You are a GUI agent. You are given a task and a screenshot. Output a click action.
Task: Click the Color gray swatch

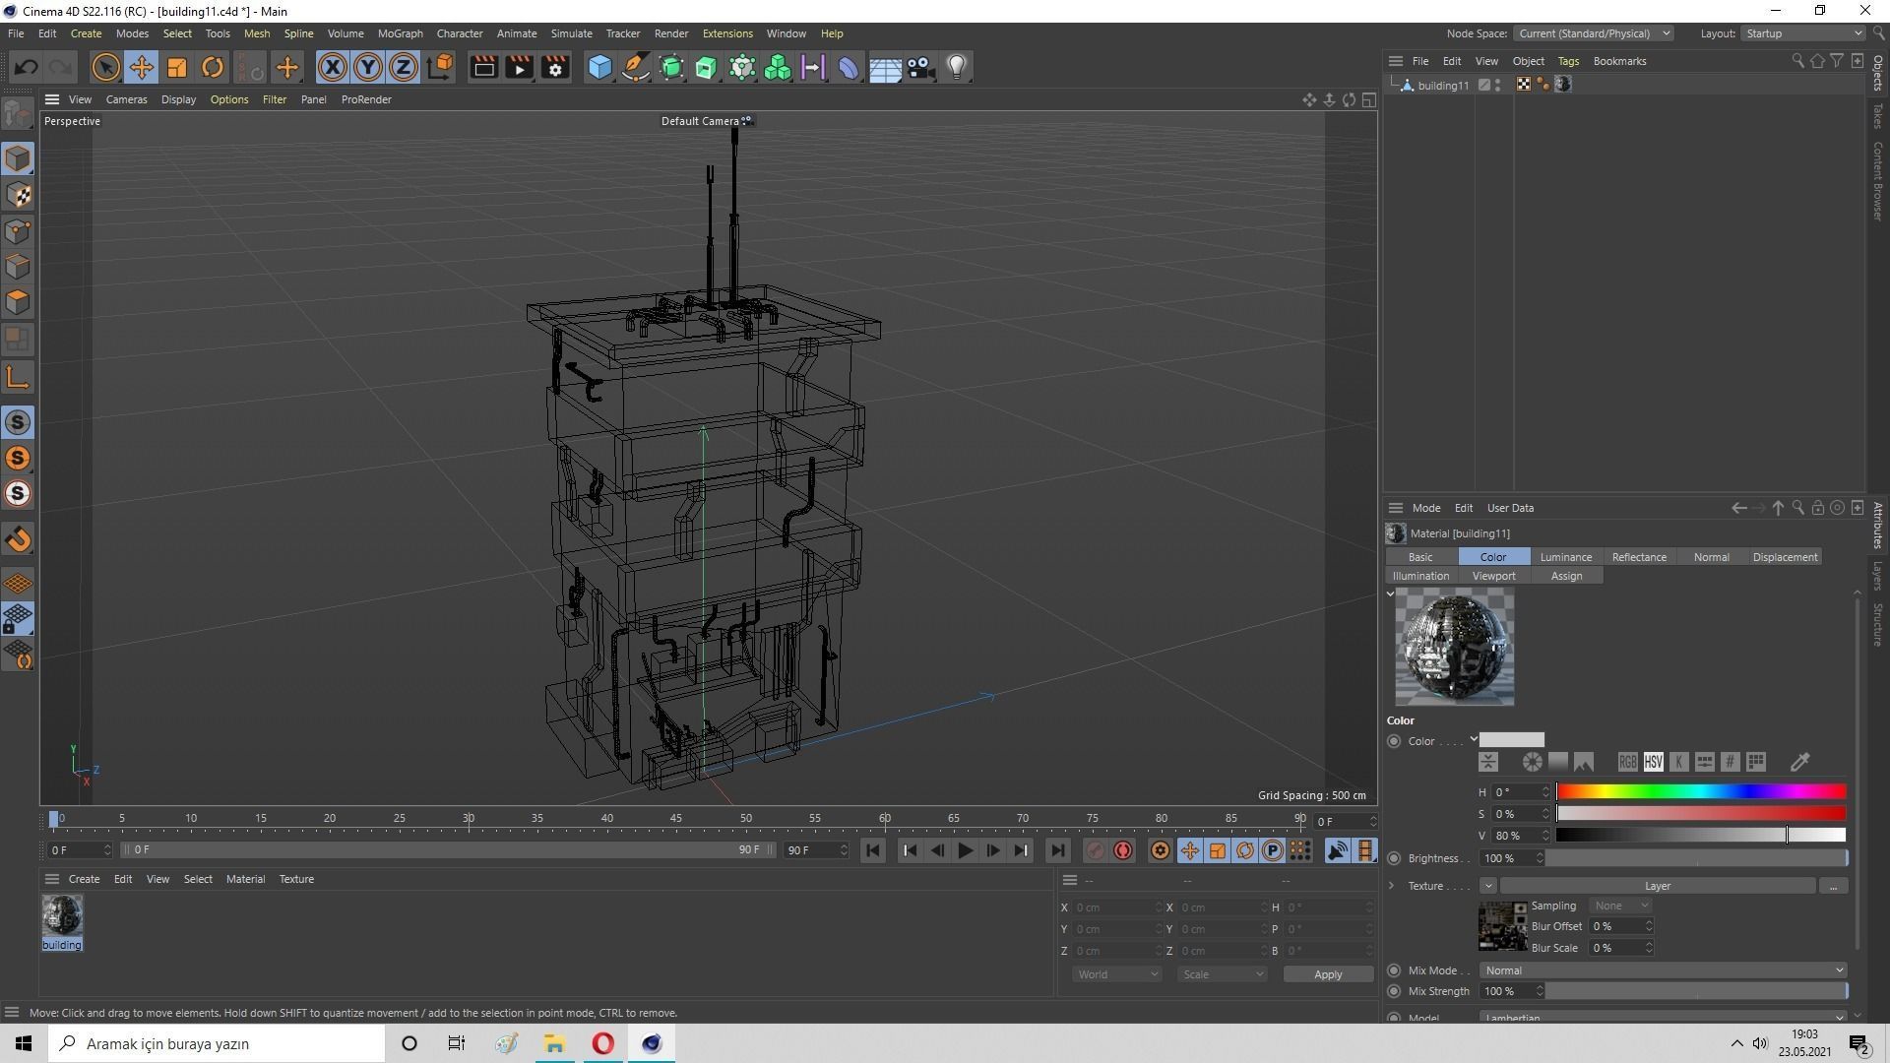coord(1512,740)
